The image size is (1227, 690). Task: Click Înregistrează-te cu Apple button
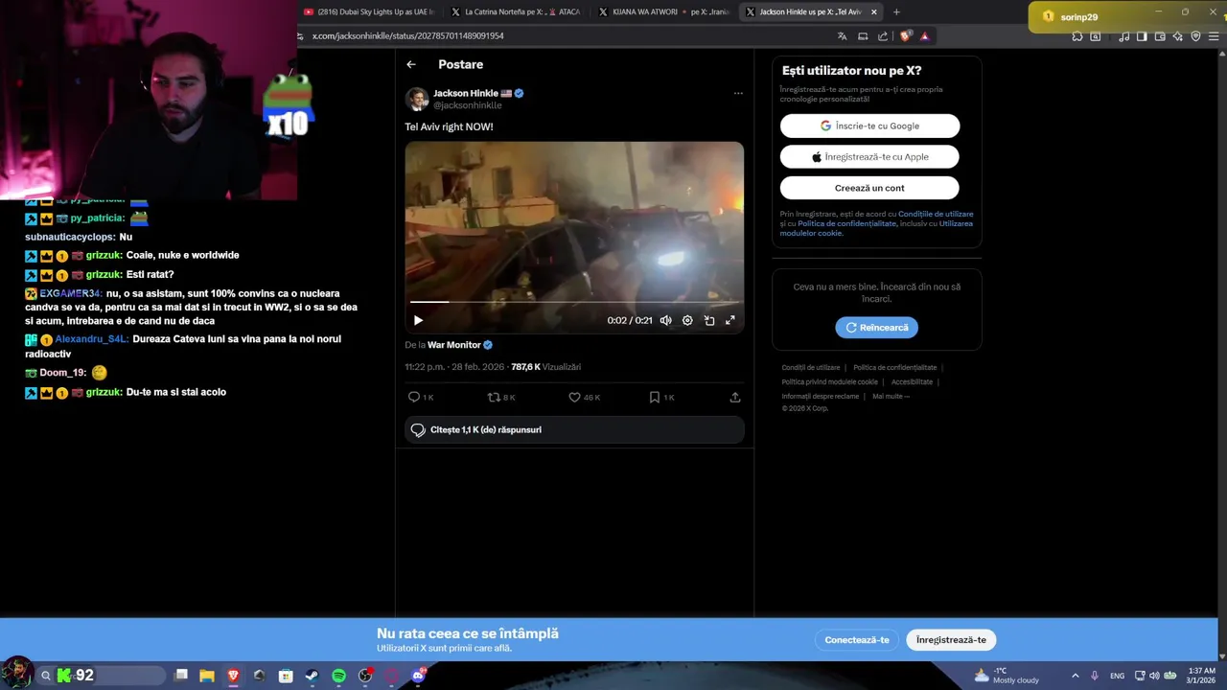click(869, 157)
